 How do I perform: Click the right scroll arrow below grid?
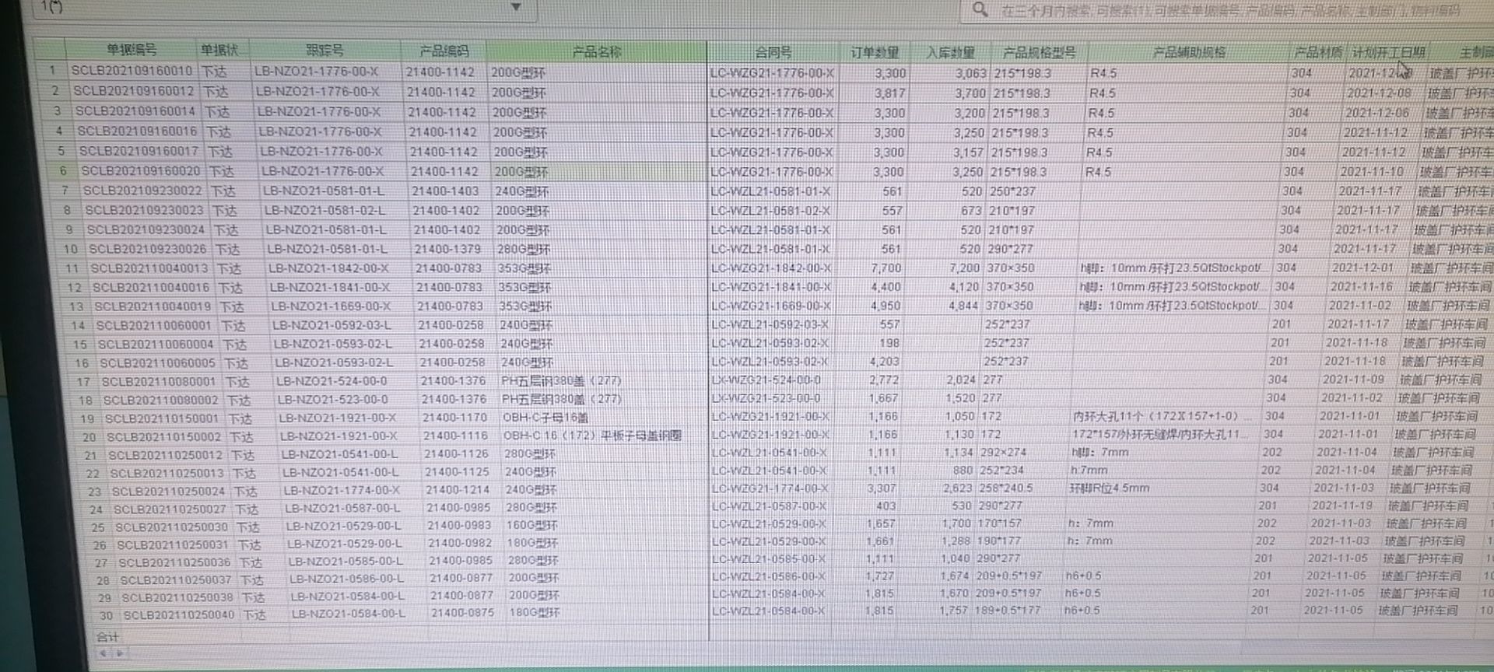119,653
